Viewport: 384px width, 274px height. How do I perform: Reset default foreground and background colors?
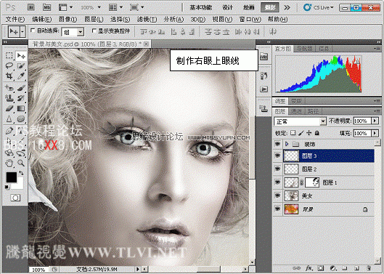click(x=7, y=188)
